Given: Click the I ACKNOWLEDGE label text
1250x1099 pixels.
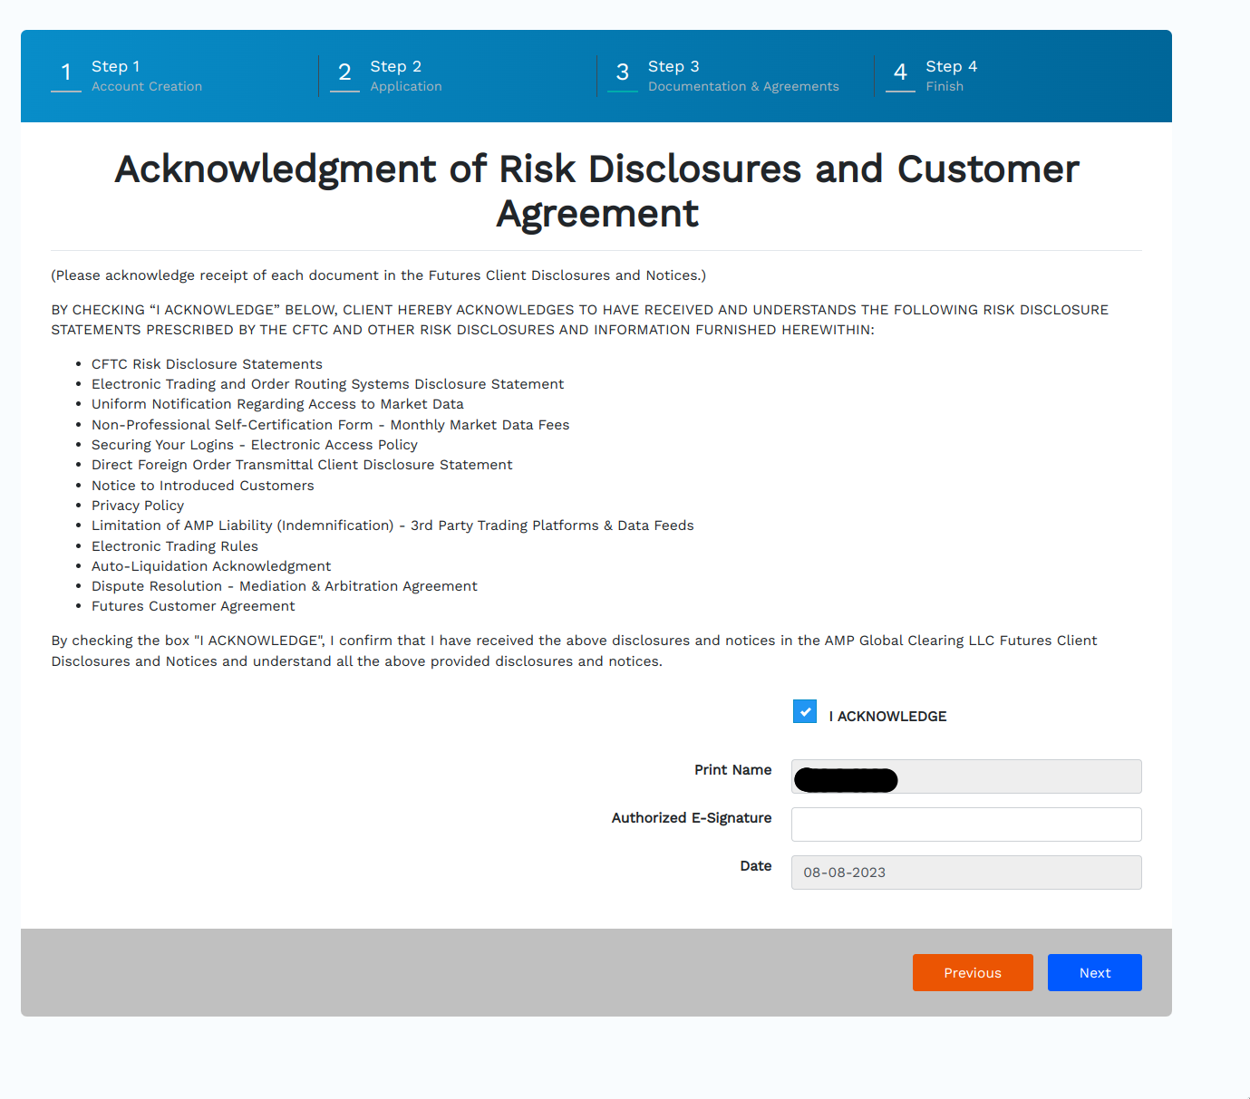Looking at the screenshot, I should click(x=887, y=717).
